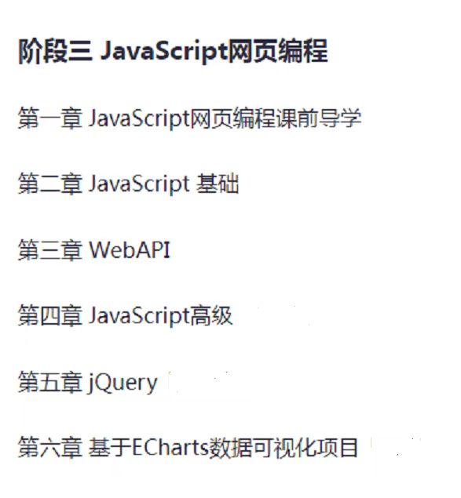The height and width of the screenshot is (498, 461).
Task: Open 第二章 JavaScript 基础 chapter
Action: [x=129, y=184]
